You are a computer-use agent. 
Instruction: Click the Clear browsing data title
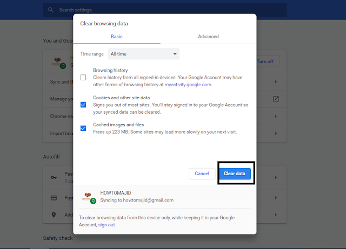[x=104, y=24]
